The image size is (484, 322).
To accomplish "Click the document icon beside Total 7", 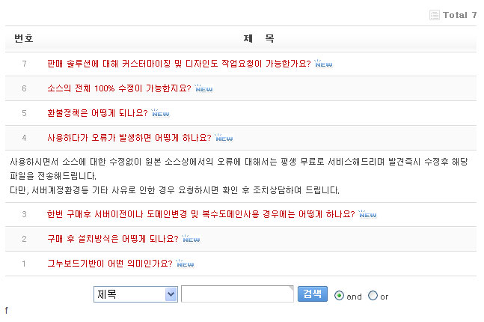I will 435,15.
